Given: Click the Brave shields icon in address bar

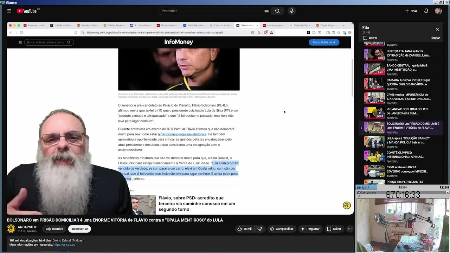Looking at the screenshot, I should point(266,32).
